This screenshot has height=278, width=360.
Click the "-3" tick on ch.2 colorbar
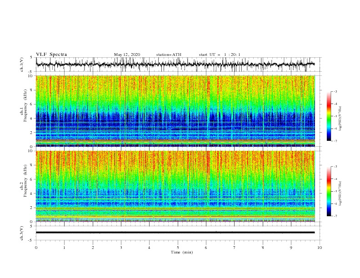pos(335,167)
